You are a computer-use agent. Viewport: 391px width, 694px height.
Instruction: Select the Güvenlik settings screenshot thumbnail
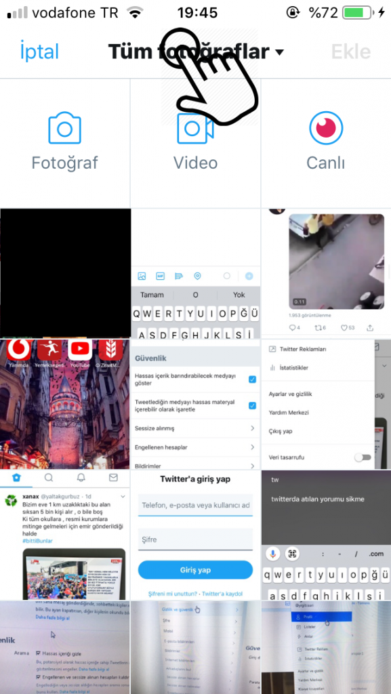[x=195, y=404]
